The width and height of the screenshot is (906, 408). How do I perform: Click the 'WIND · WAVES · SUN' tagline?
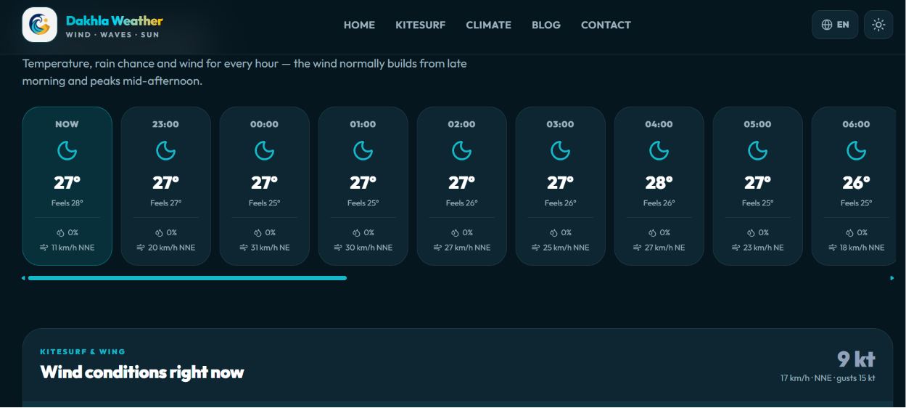pyautogui.click(x=112, y=35)
